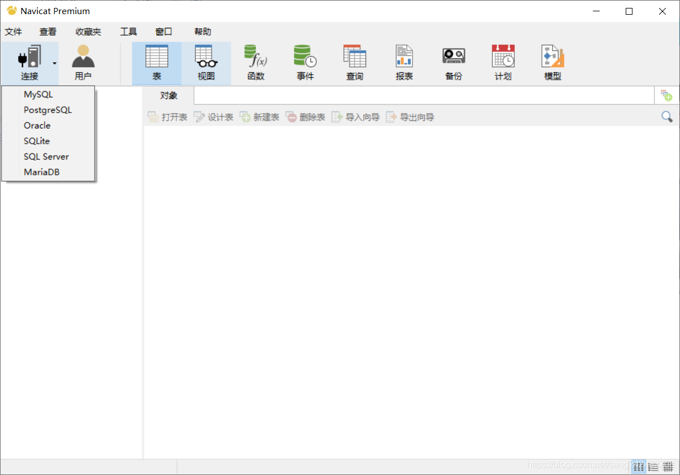Open the 事件 (Event) clock icon

[305, 57]
